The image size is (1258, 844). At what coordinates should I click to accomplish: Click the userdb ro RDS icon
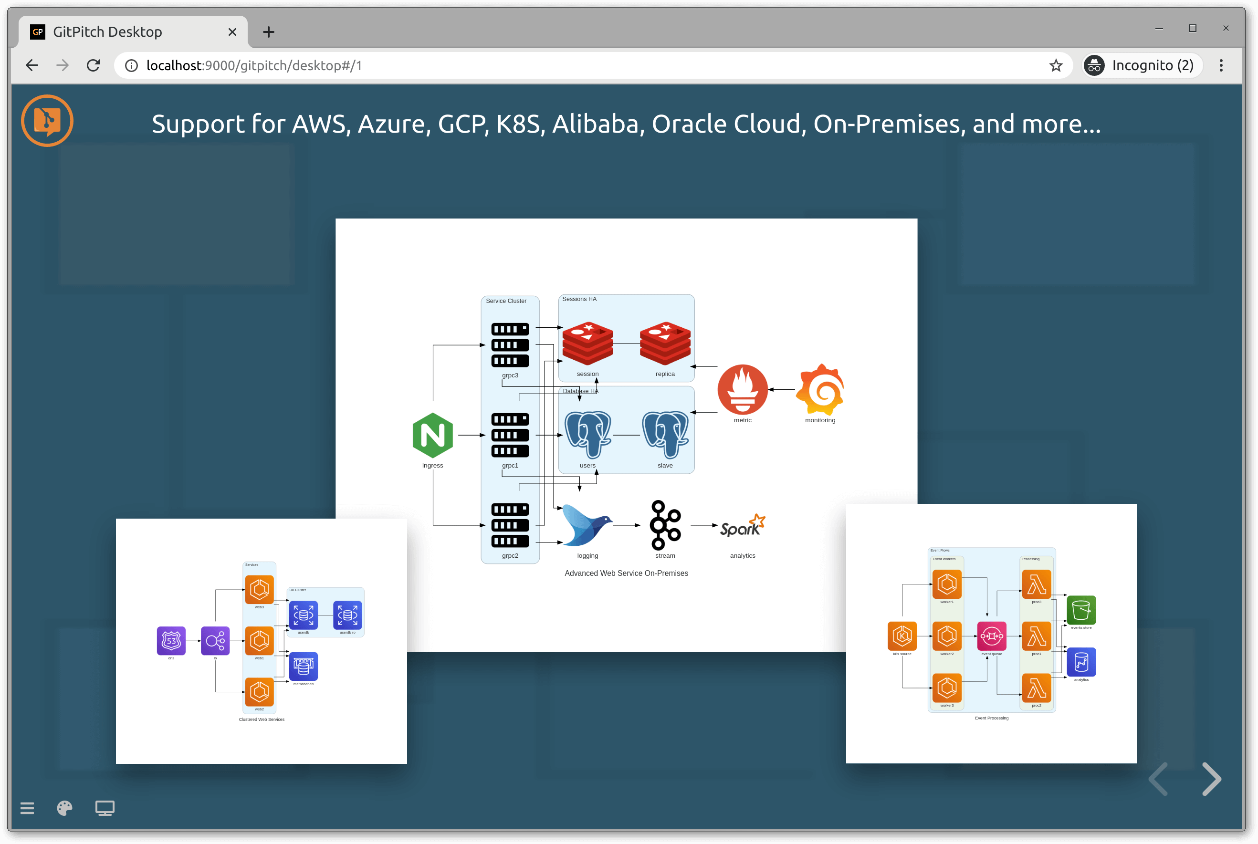(x=348, y=615)
